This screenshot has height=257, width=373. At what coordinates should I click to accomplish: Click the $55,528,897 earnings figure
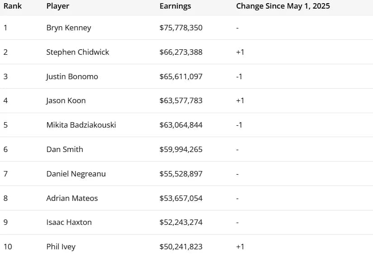click(181, 174)
